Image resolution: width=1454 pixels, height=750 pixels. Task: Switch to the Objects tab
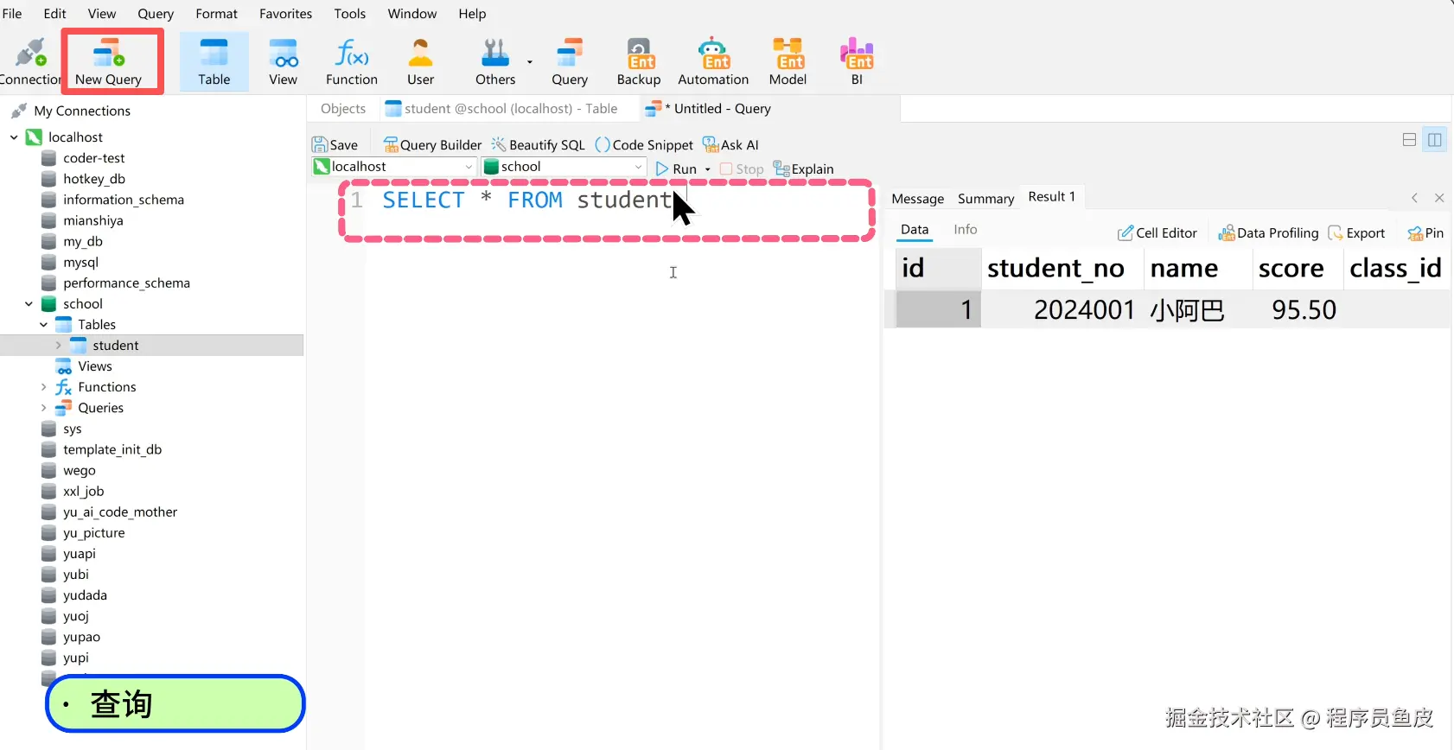(343, 109)
